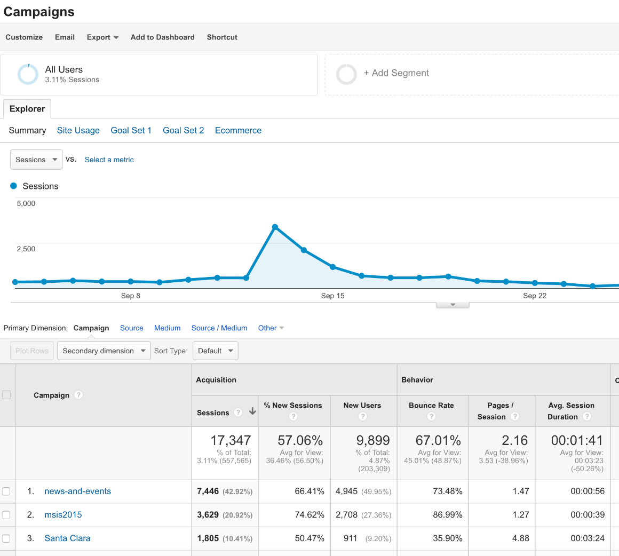Open the Secondary dimension dropdown
Screen dimensions: 619x556
[x=104, y=351]
